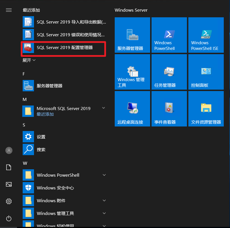Image resolution: width=230 pixels, height=228 pixels.
Task: Click the Power icon in left rail
Action: click(x=9, y=218)
